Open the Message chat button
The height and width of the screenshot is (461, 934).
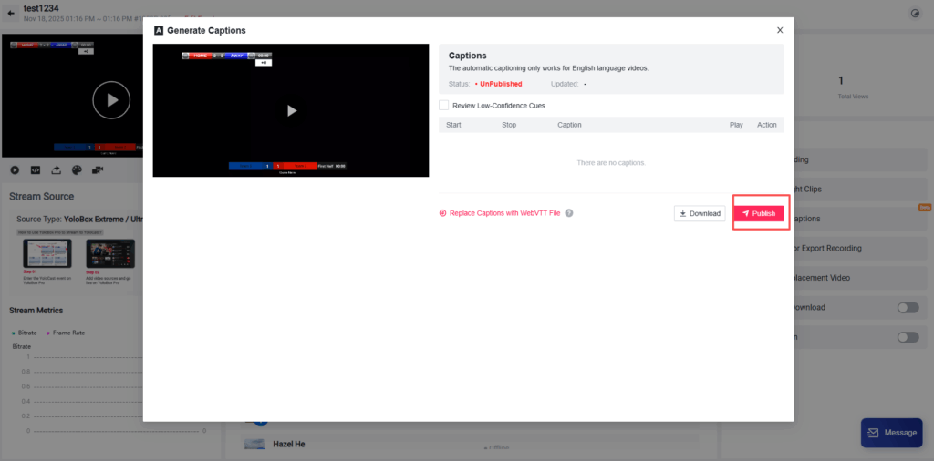tap(891, 433)
